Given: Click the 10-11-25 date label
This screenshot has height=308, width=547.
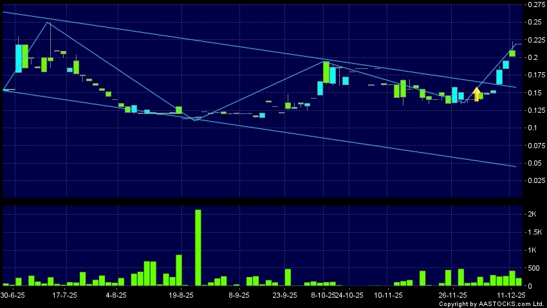Looking at the screenshot, I should point(388,294).
